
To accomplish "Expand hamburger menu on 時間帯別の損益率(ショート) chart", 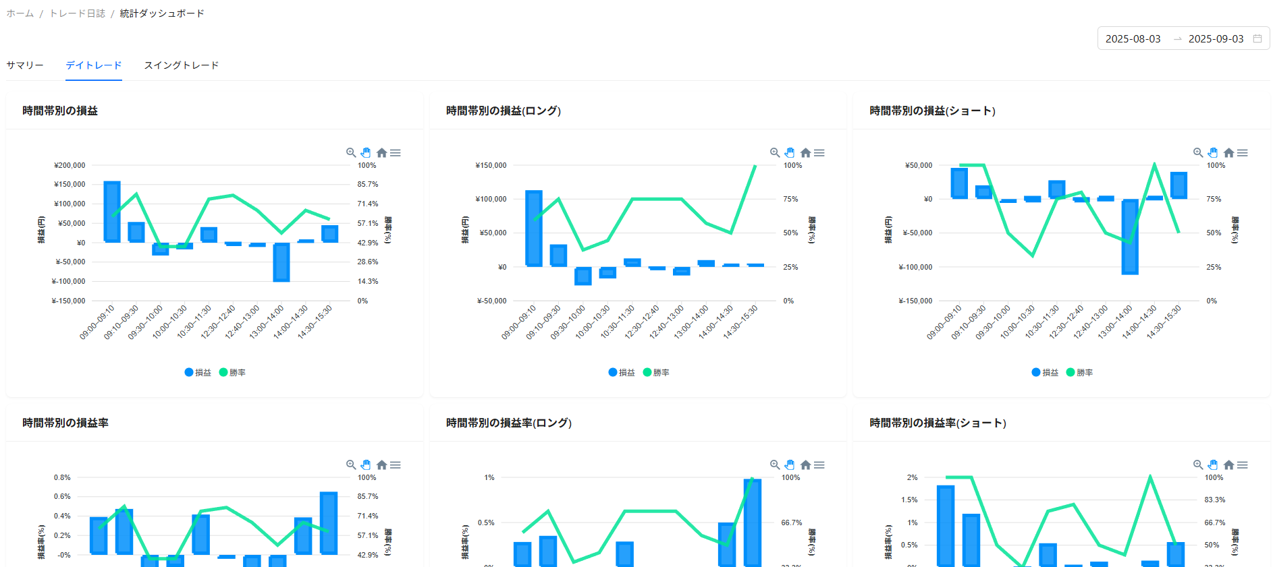I will pos(1243,465).
